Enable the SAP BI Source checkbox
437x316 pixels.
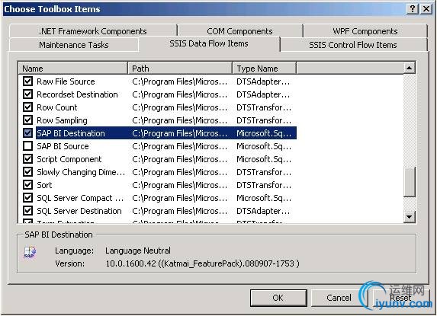27,146
